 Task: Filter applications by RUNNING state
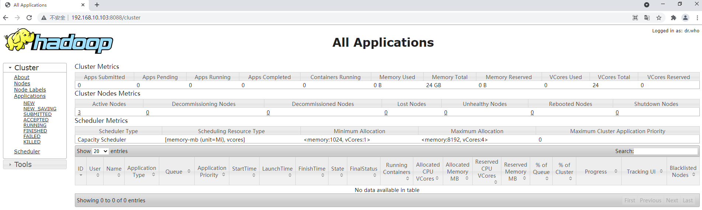click(x=35, y=125)
